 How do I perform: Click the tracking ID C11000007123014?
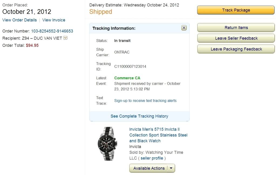point(130,66)
